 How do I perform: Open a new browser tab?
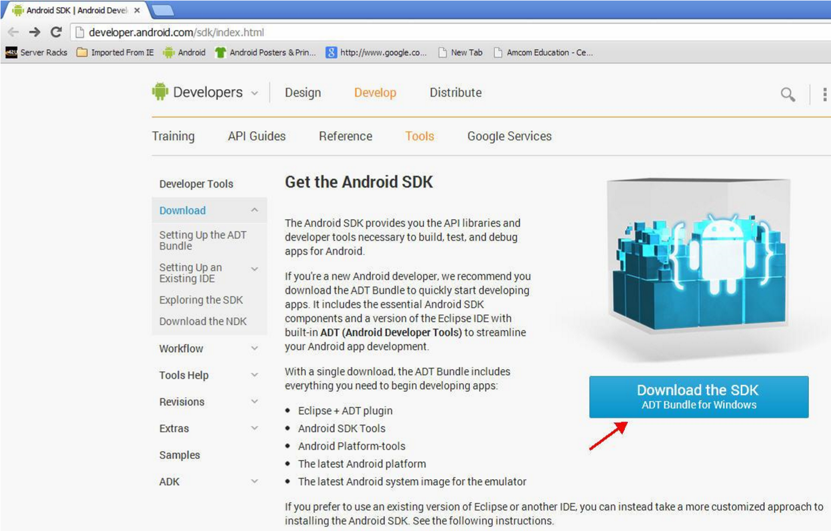click(x=162, y=10)
